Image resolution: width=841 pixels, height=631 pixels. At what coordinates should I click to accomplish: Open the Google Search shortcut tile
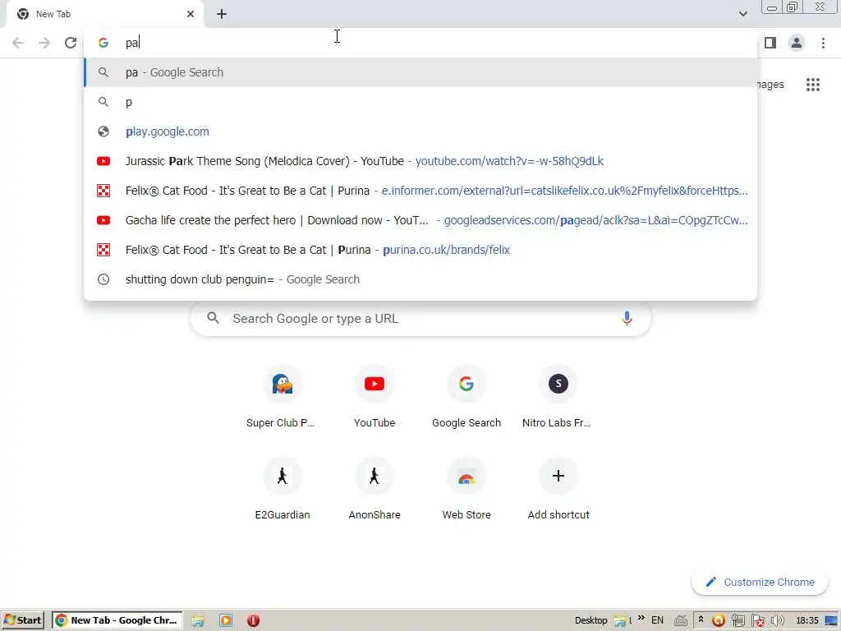click(x=466, y=397)
